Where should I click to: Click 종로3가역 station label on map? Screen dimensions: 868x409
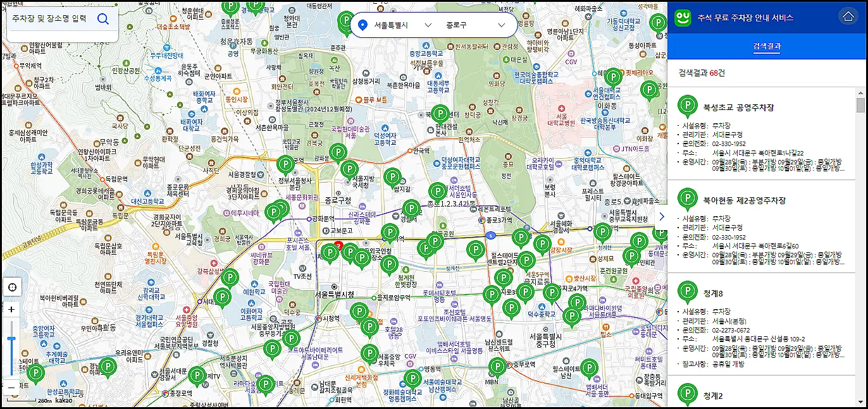(x=499, y=220)
